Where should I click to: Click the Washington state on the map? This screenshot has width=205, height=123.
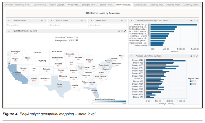tap(15, 53)
